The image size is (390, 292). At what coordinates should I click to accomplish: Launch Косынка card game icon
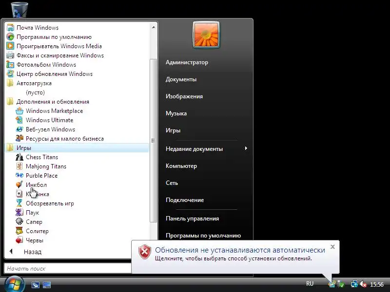pos(19,194)
